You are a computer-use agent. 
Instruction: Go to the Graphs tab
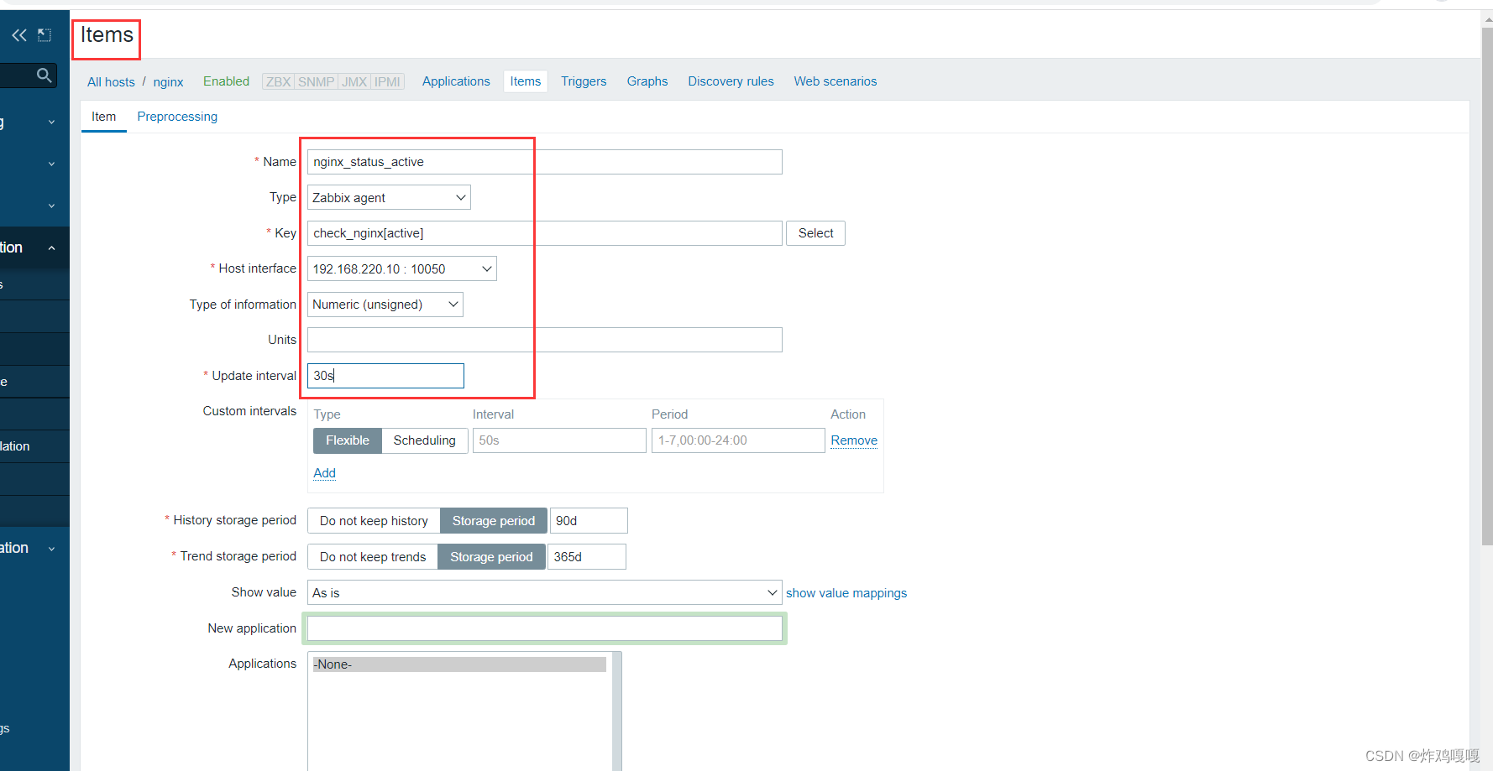pyautogui.click(x=647, y=81)
